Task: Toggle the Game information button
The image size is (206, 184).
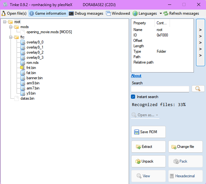Action: [x=48, y=13]
